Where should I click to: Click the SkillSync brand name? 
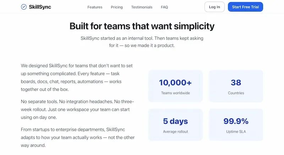(40, 7)
